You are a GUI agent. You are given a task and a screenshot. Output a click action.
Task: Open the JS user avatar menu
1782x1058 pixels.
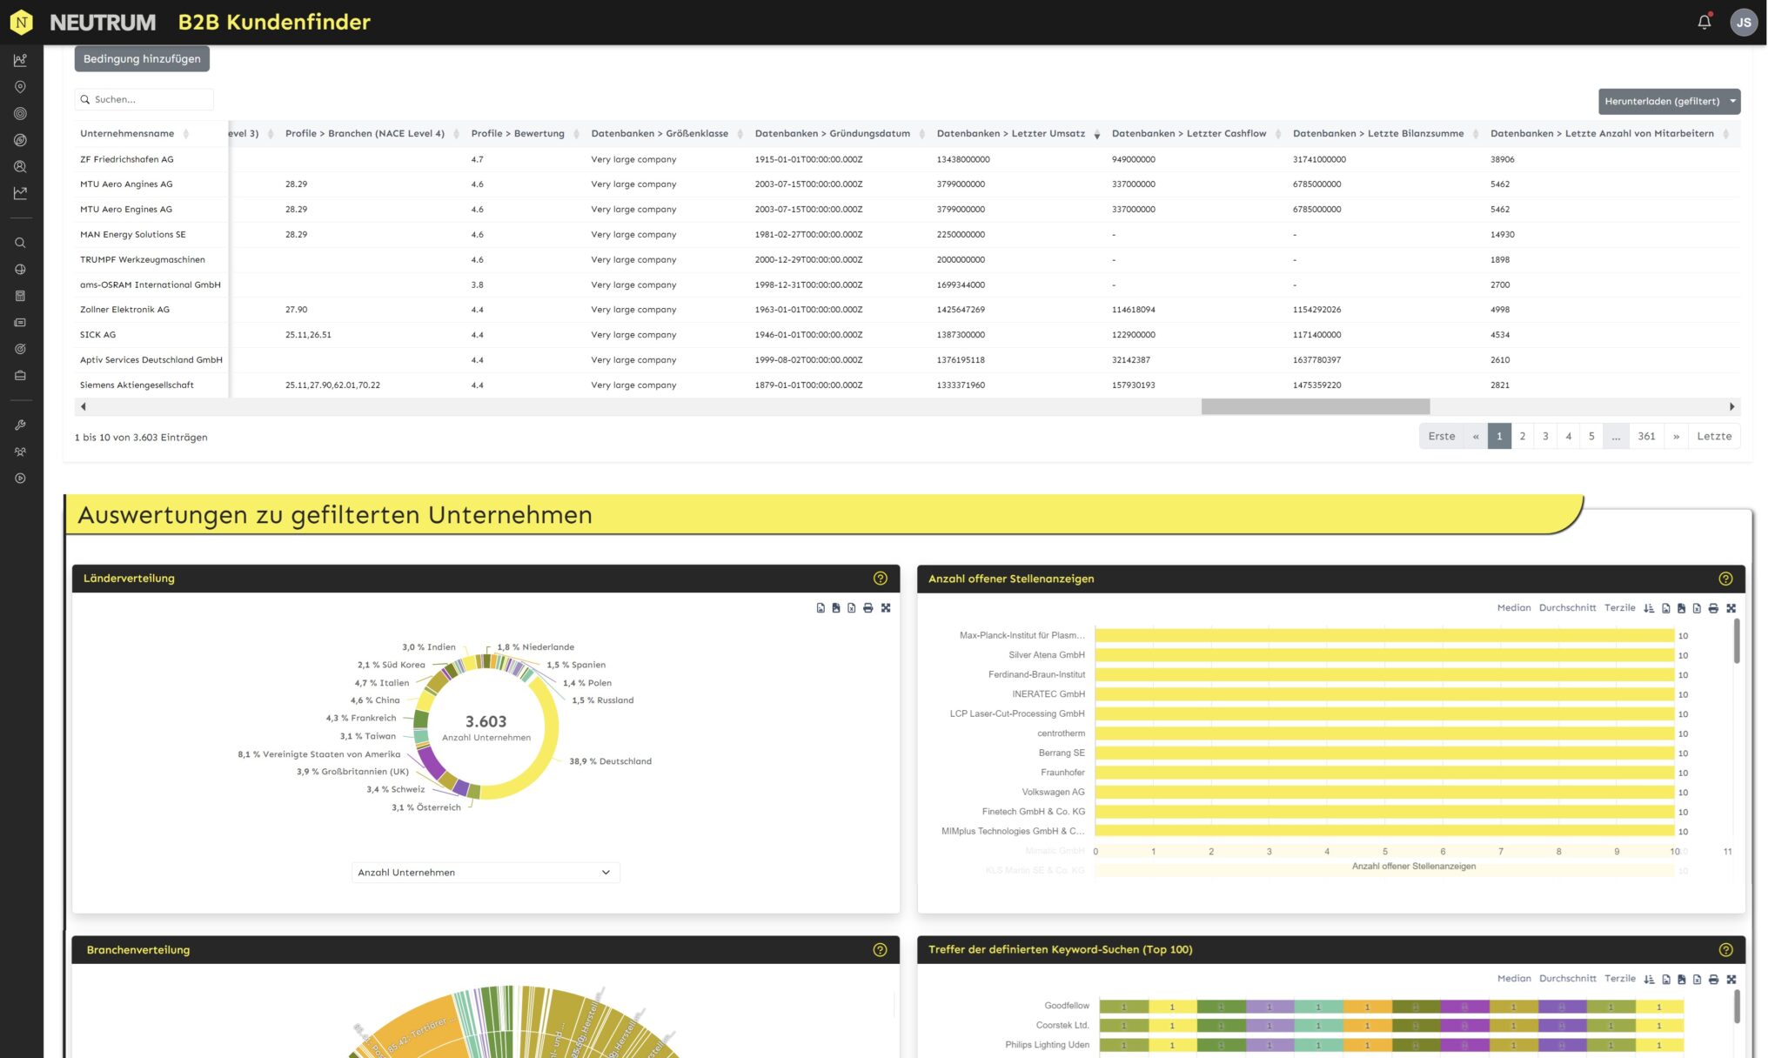tap(1744, 23)
